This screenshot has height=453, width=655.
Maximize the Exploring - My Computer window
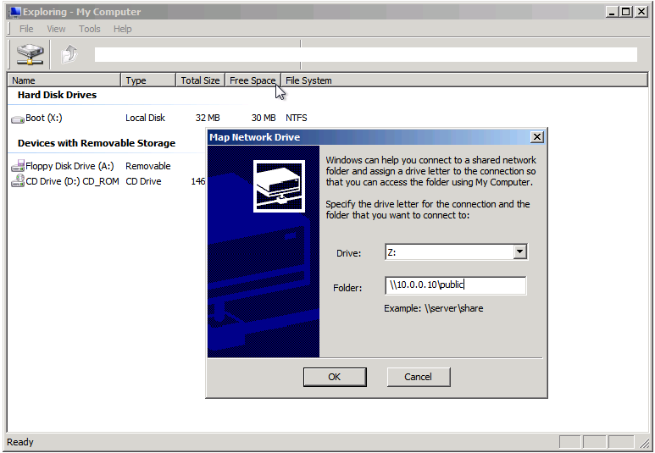pyautogui.click(x=625, y=12)
